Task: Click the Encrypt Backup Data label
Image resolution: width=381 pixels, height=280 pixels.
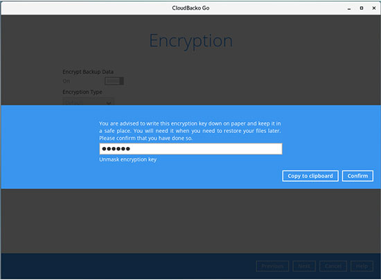Action: (88, 71)
